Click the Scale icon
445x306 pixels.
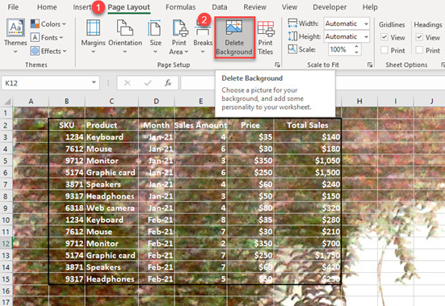(x=292, y=49)
